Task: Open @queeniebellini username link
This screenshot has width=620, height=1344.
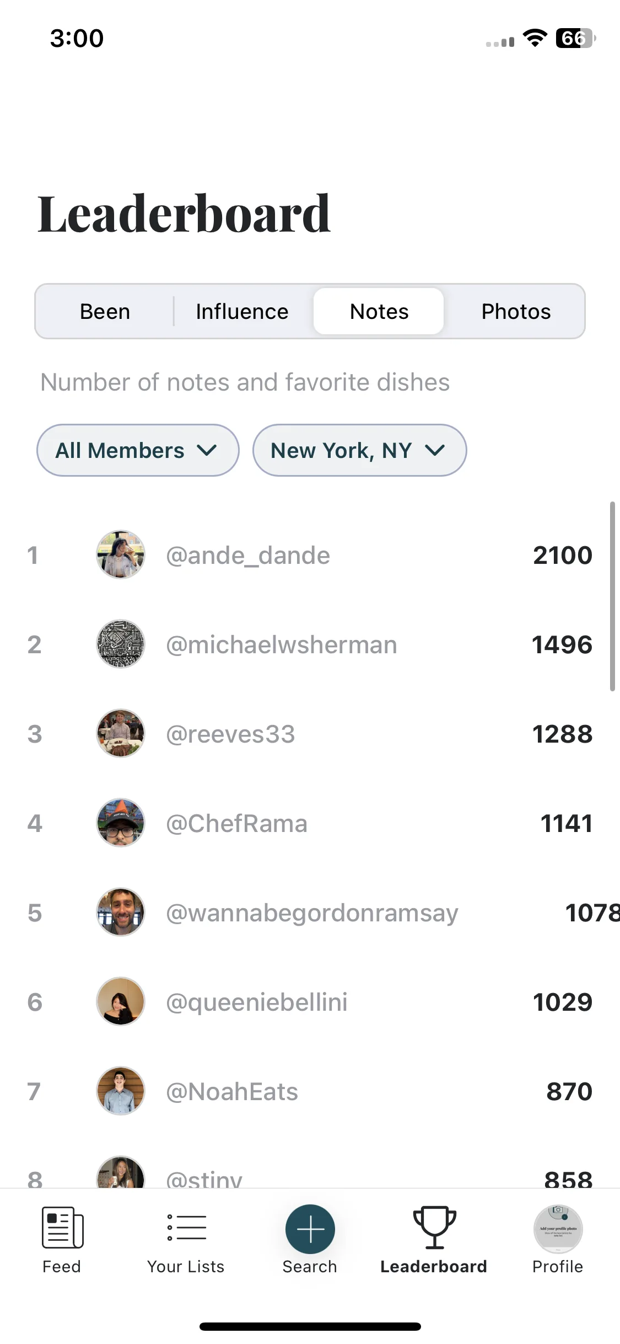Action: click(x=257, y=1002)
